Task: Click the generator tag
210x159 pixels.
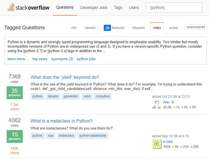Action: click(x=71, y=96)
